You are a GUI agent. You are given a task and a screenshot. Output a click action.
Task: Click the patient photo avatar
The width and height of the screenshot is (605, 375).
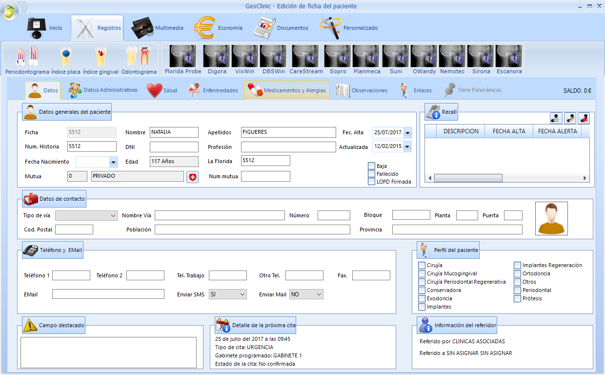pyautogui.click(x=551, y=218)
